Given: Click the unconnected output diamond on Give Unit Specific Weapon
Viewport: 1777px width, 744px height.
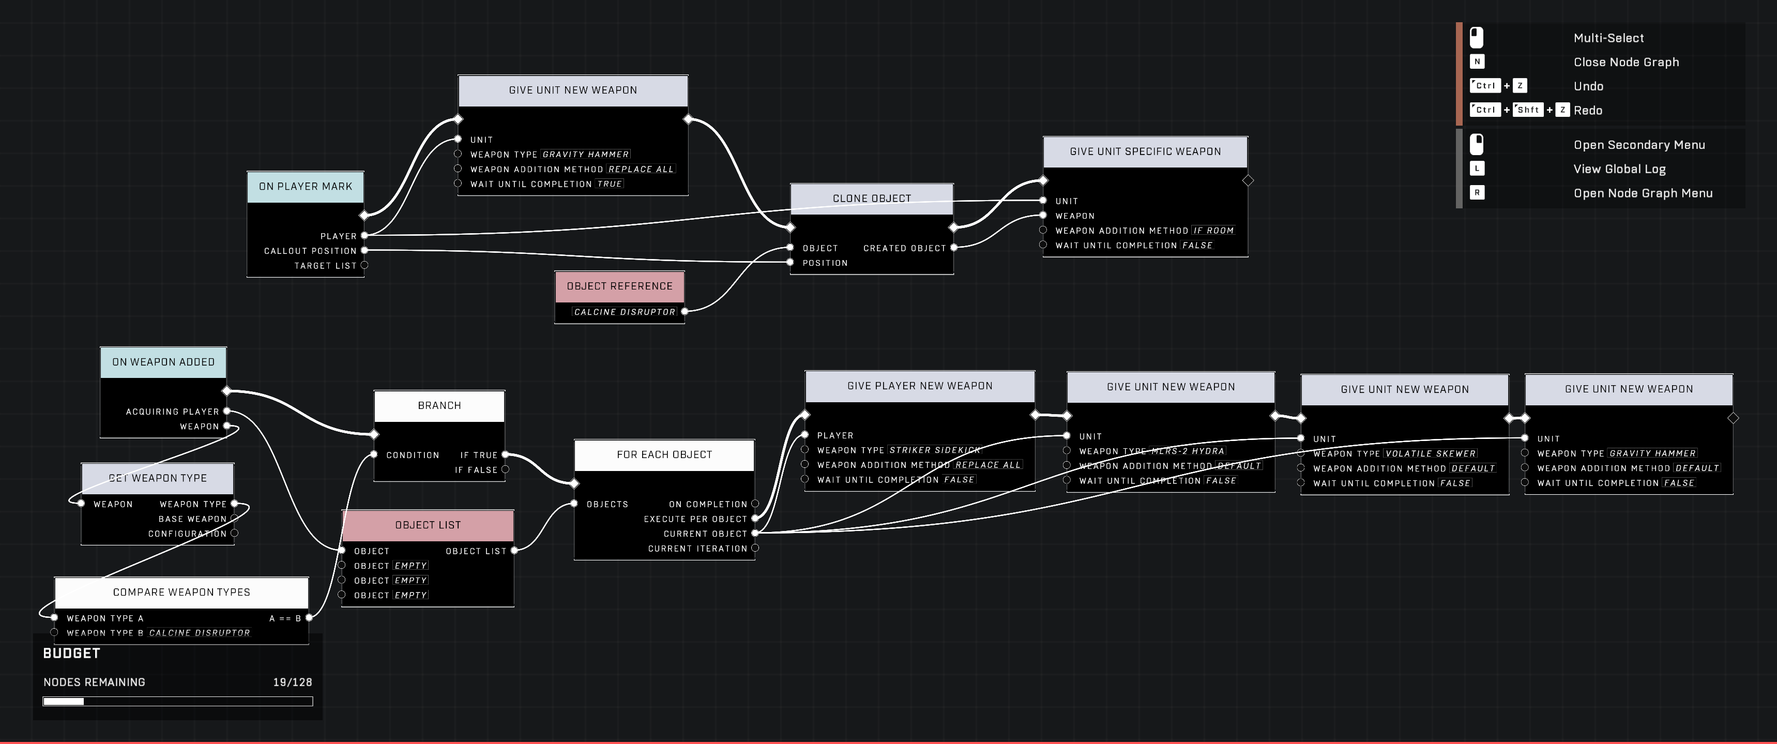Looking at the screenshot, I should coord(1248,180).
